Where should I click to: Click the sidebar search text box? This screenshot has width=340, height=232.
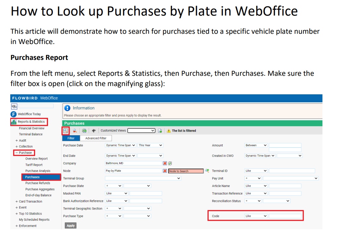(x=36, y=106)
